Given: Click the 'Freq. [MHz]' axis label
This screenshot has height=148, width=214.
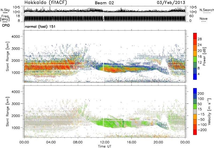Looking at the screenshot, I should 5,18.
